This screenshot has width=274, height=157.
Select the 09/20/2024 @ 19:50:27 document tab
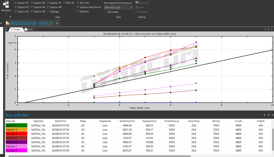tap(31, 23)
